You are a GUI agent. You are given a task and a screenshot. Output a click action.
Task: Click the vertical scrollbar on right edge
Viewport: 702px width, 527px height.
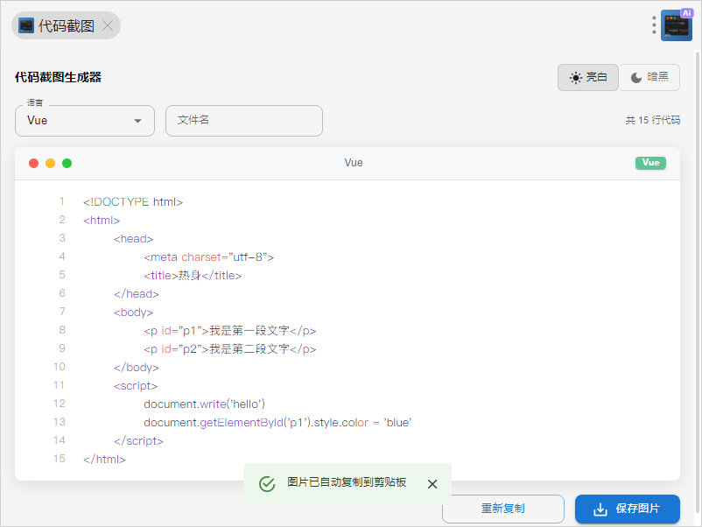pos(697,263)
